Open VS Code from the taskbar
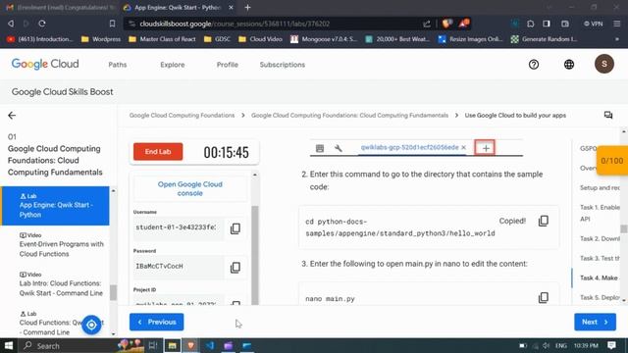The height and width of the screenshot is (353, 628). (x=209, y=345)
